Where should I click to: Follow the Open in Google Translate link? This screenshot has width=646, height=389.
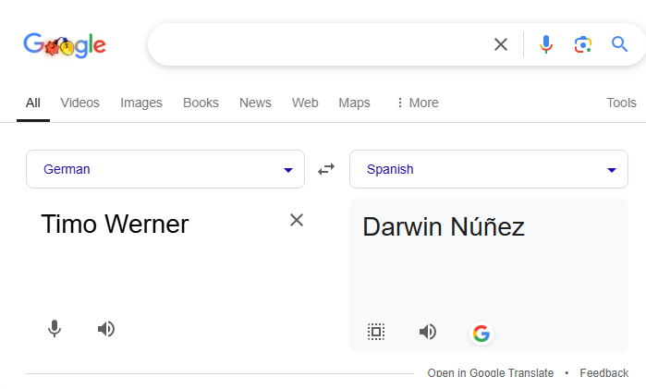[490, 373]
